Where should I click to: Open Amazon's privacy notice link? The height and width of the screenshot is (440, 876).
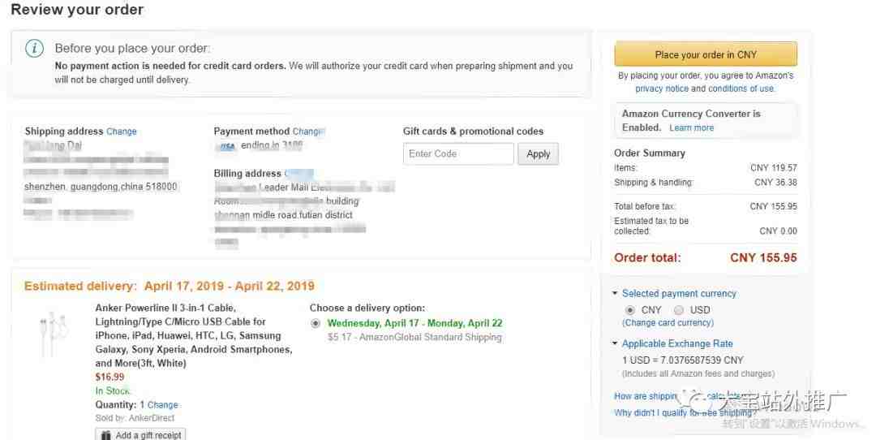click(x=662, y=88)
